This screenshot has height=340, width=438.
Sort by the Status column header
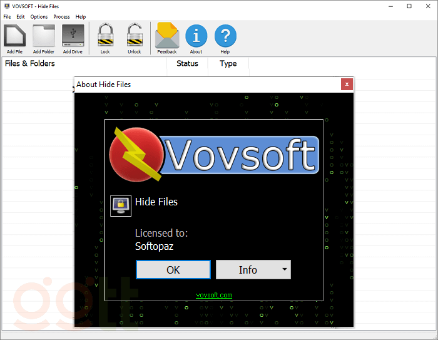pyautogui.click(x=187, y=64)
